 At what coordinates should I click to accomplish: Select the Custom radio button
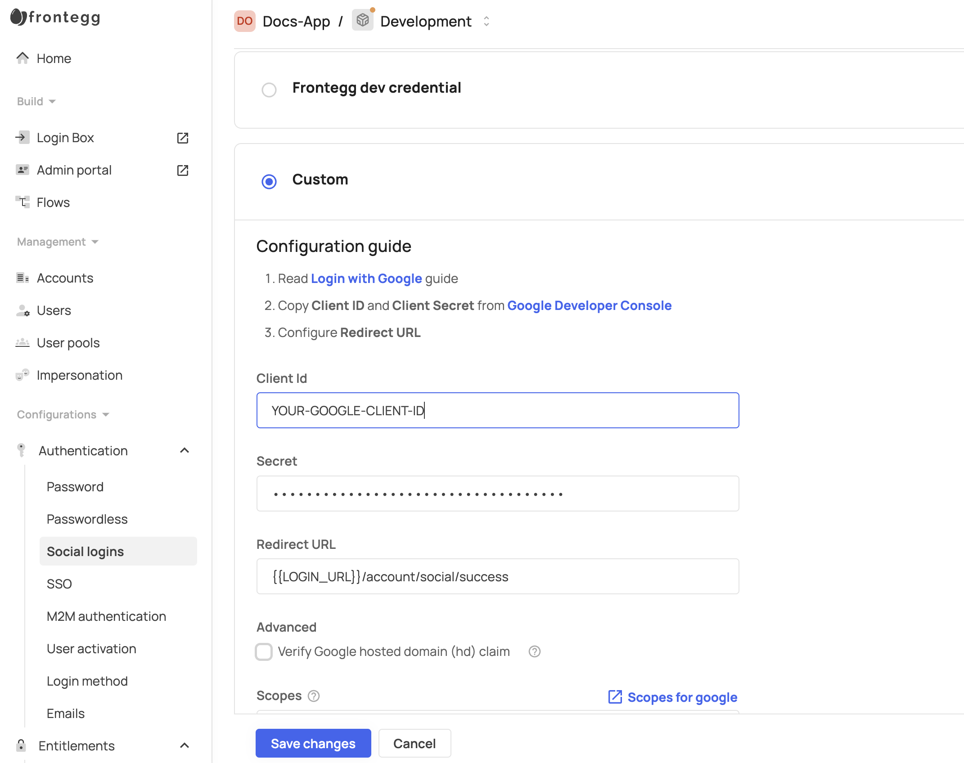[x=269, y=181]
